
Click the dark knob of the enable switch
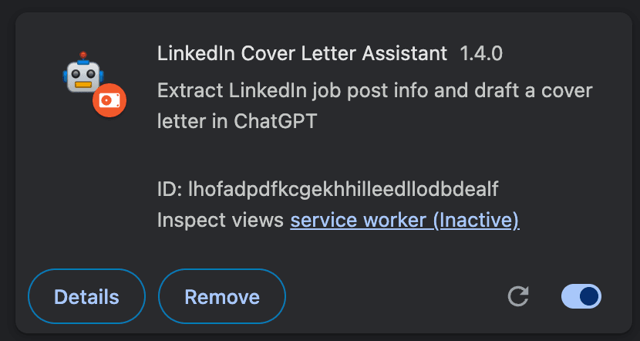coord(589,296)
